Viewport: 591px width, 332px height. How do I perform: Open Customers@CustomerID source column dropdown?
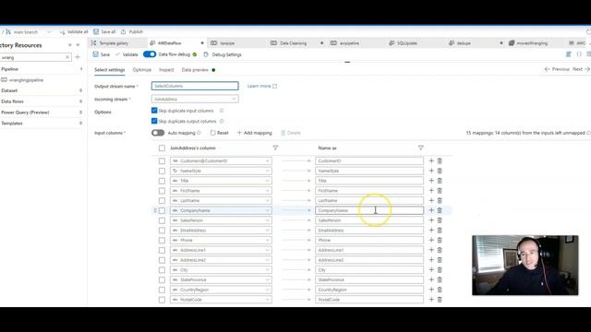(x=221, y=160)
